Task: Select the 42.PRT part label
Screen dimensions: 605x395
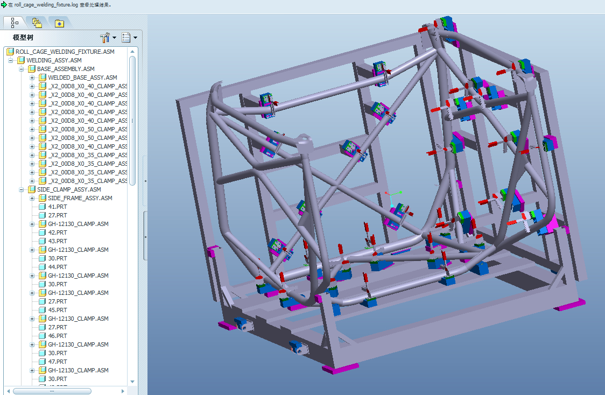Action: point(58,232)
